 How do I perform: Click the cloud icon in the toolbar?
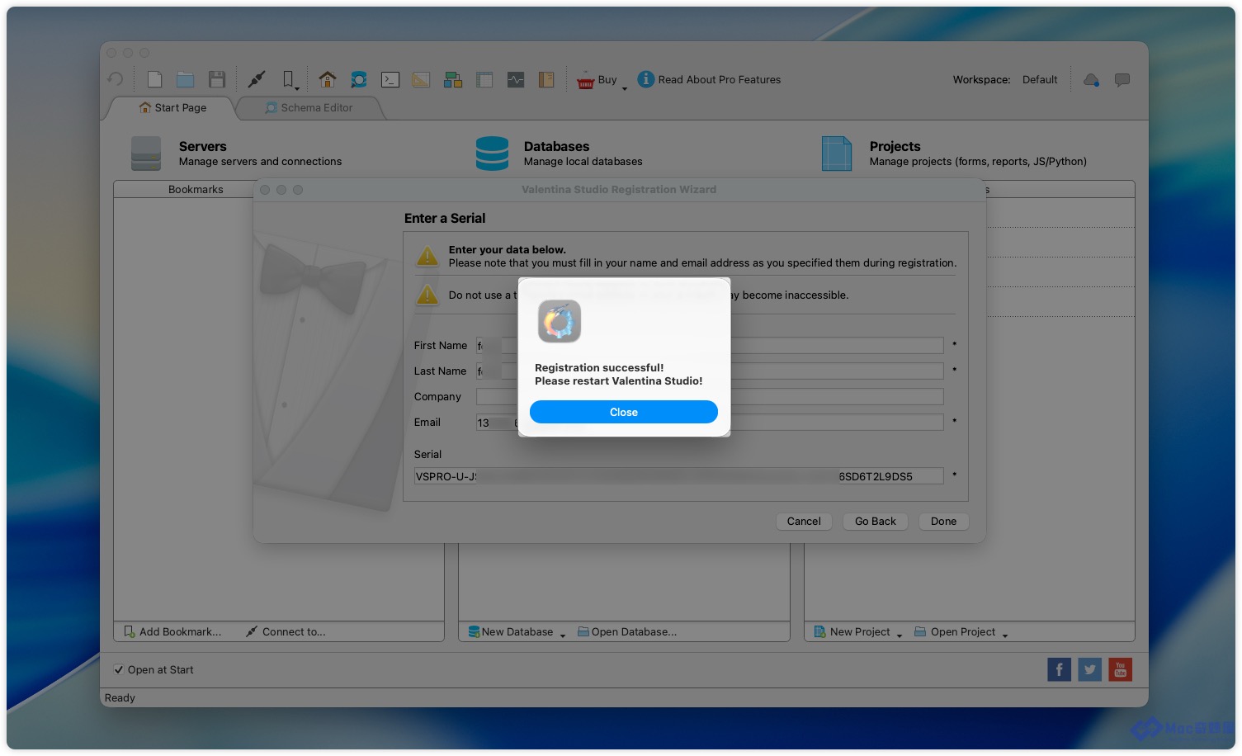[1091, 80]
